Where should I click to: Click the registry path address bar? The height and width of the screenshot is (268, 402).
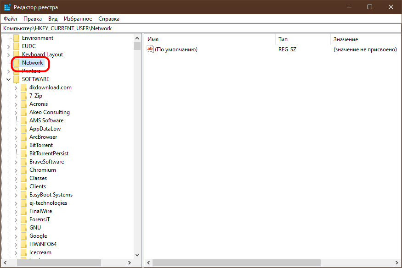click(201, 28)
